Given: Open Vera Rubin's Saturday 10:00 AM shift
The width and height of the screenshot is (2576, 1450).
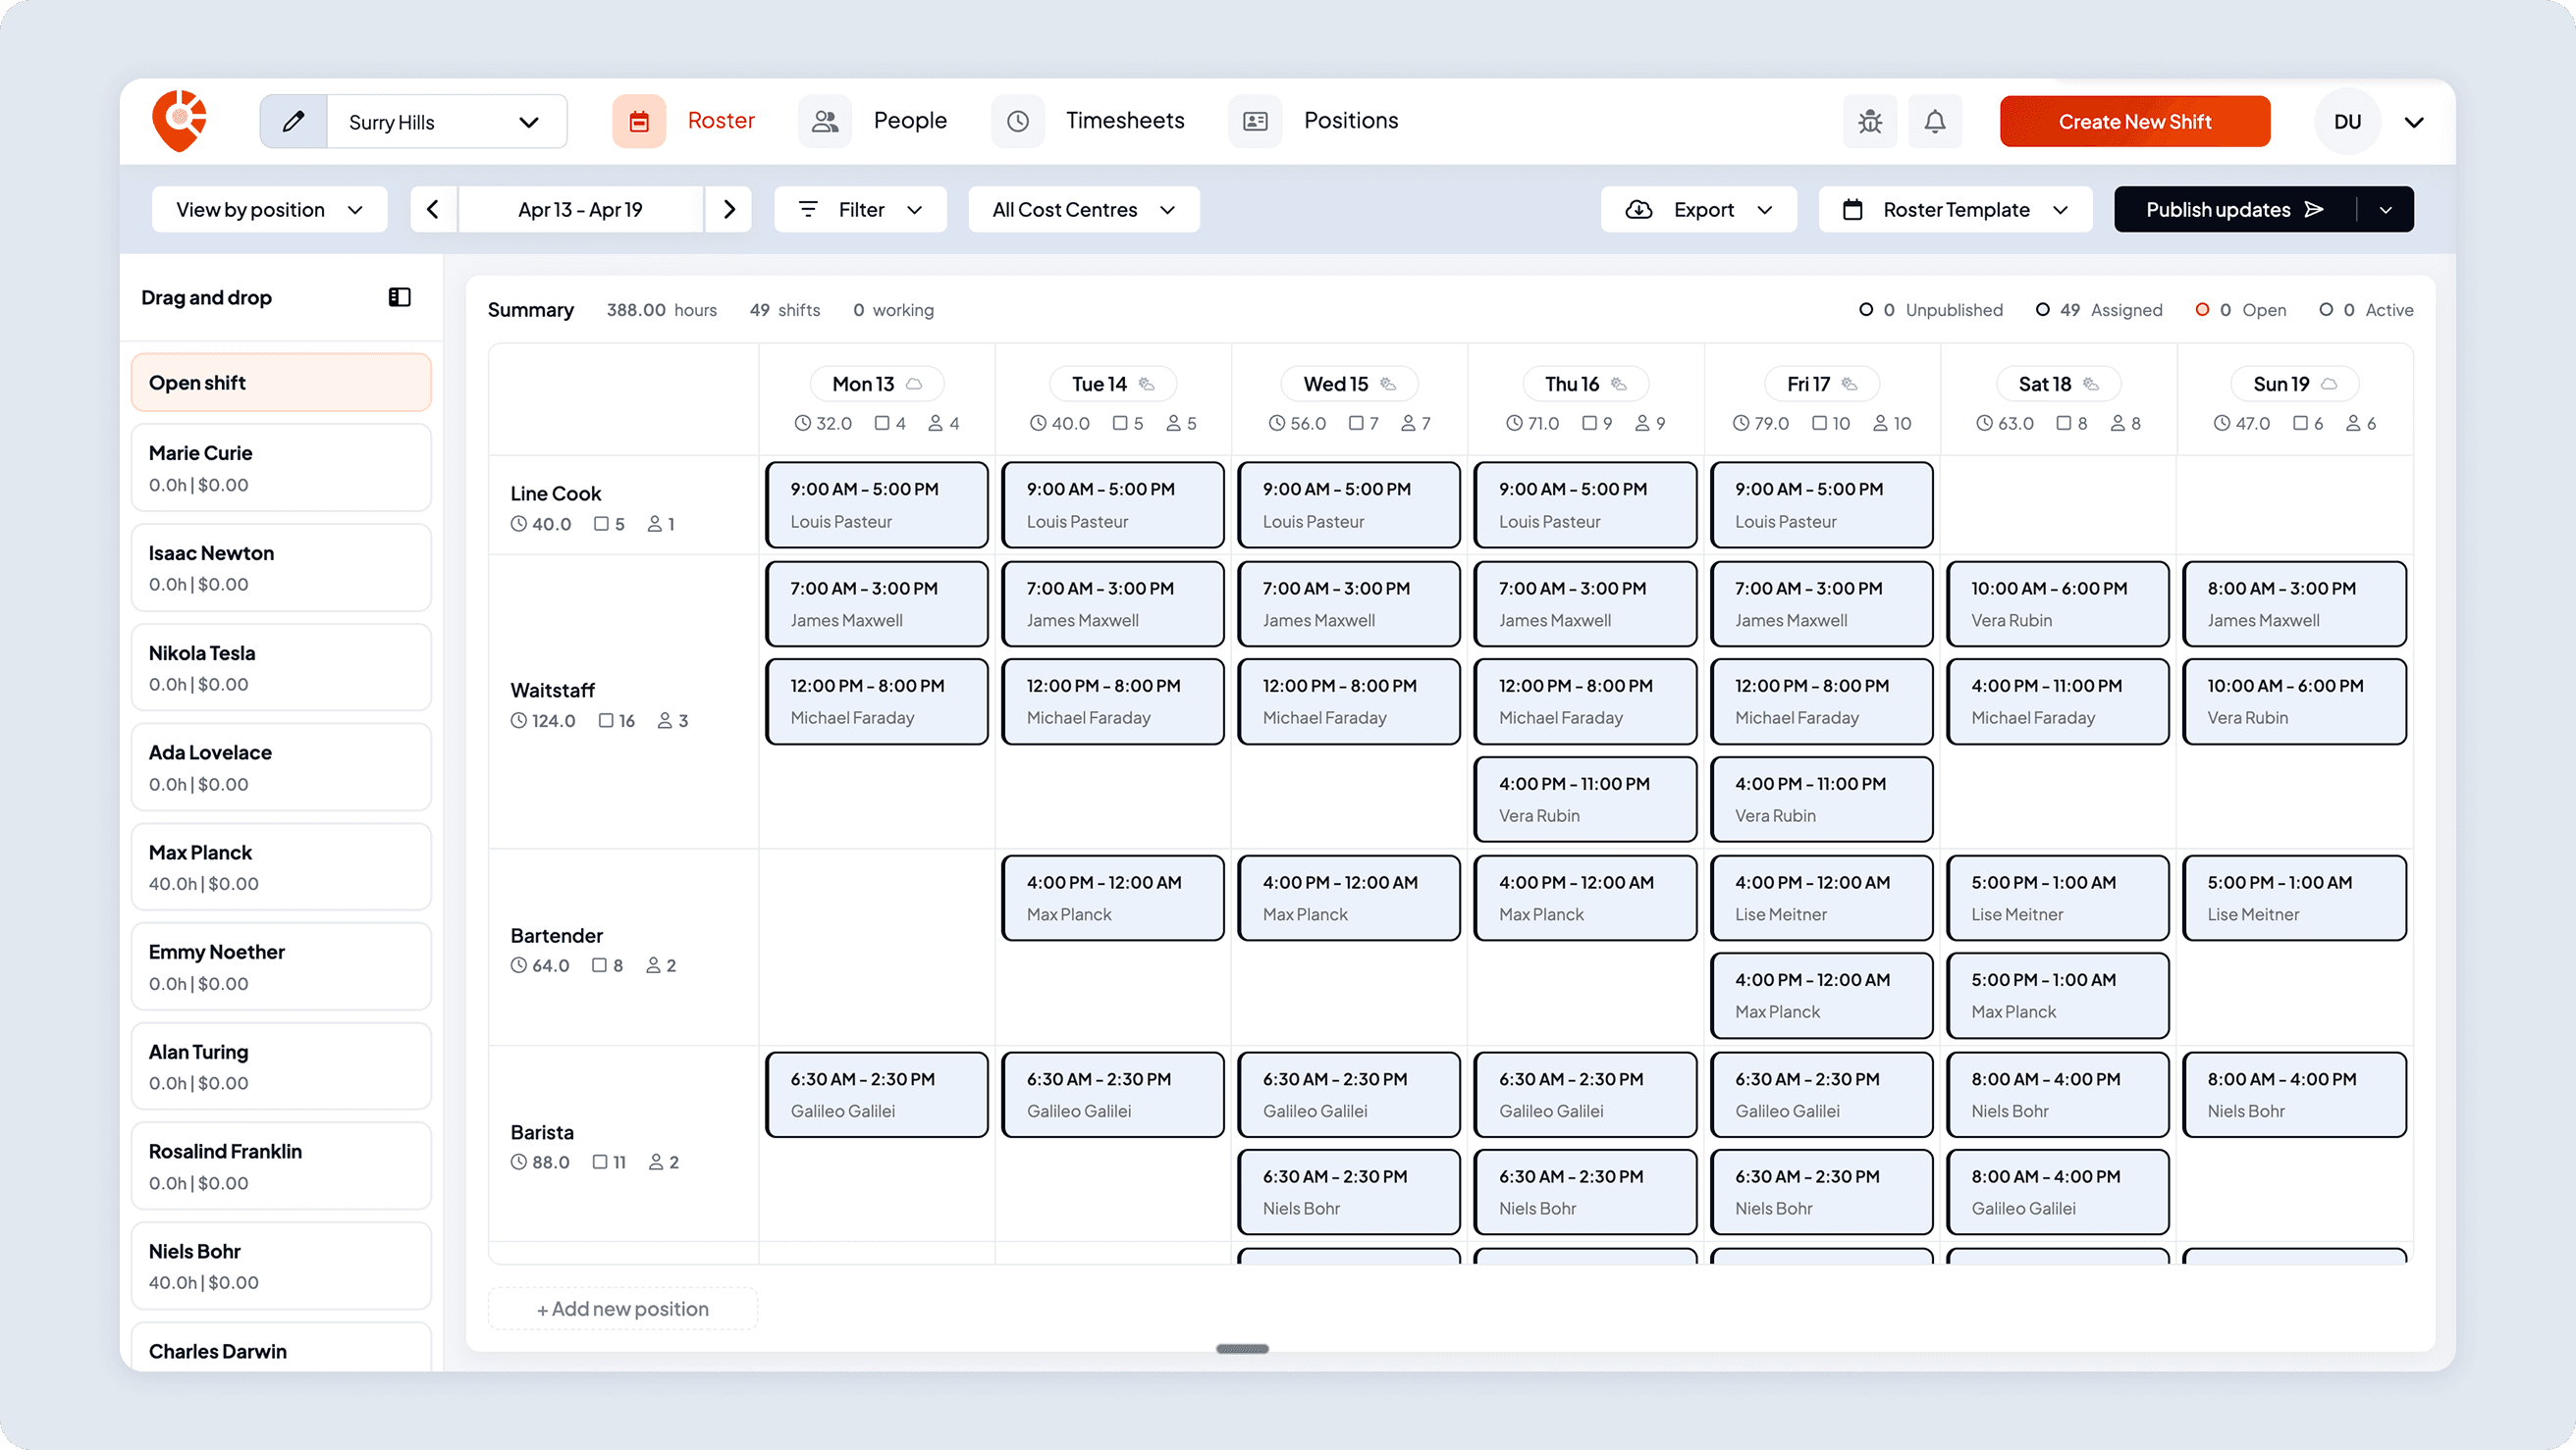Looking at the screenshot, I should [x=2058, y=603].
